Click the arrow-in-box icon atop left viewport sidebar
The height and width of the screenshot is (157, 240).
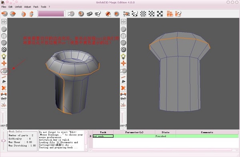tap(4, 22)
